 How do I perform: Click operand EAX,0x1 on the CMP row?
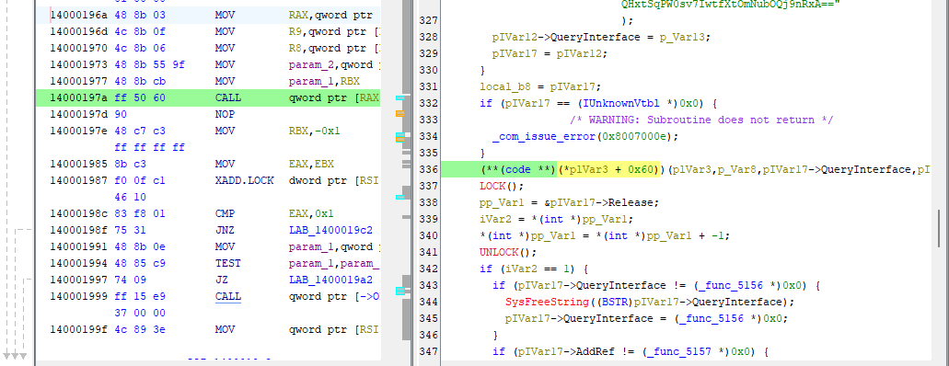point(312,213)
